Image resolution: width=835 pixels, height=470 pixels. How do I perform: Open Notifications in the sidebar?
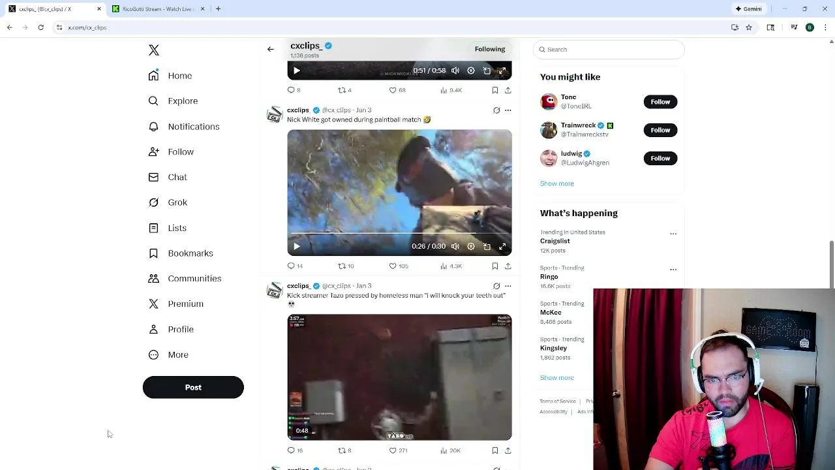pyautogui.click(x=184, y=127)
